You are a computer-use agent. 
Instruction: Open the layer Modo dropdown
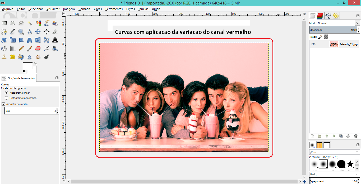click(x=357, y=23)
